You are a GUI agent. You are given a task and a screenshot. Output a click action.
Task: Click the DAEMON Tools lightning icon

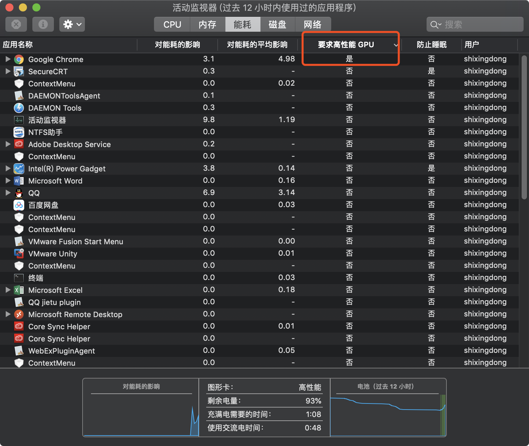(x=19, y=108)
